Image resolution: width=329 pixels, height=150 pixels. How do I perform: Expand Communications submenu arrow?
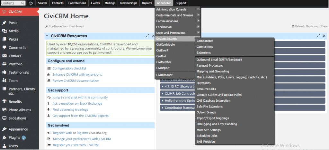click(x=198, y=21)
